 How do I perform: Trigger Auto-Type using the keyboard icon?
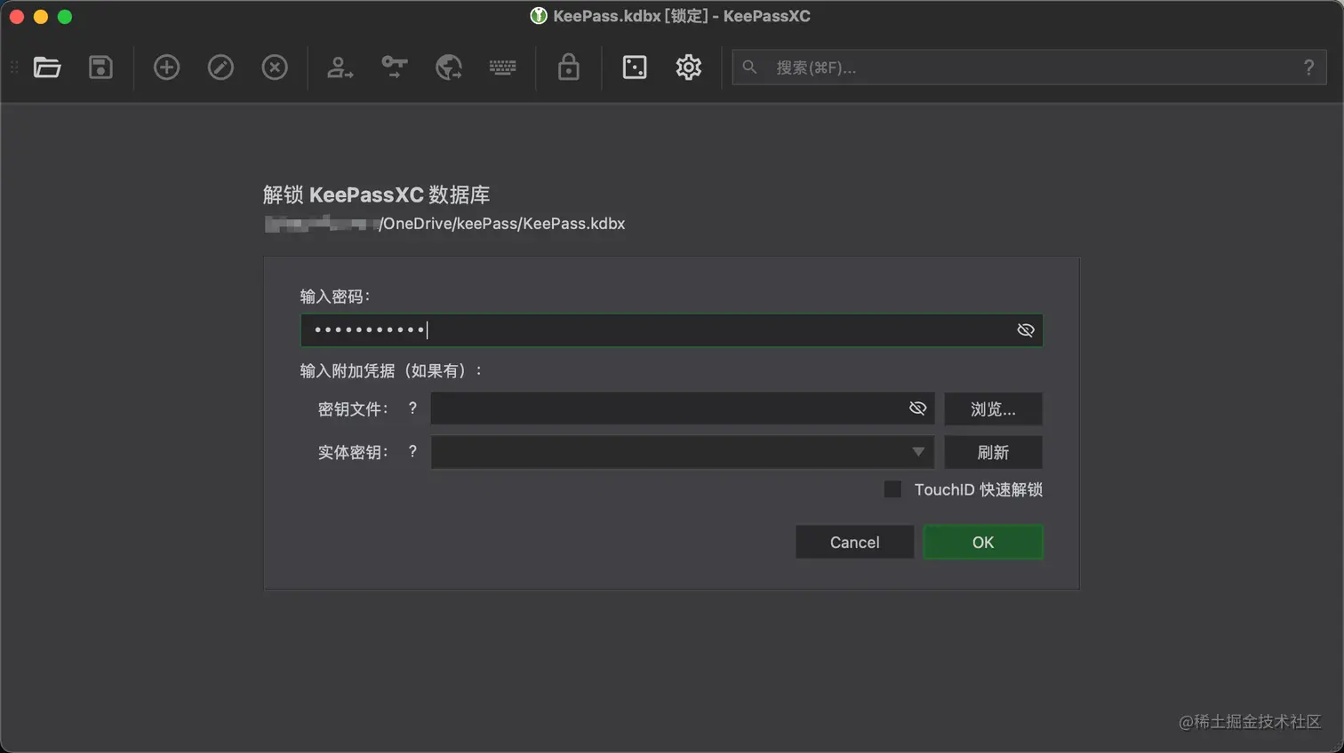point(503,67)
